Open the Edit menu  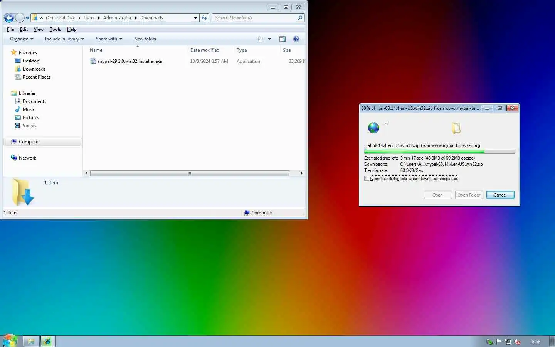tap(24, 29)
